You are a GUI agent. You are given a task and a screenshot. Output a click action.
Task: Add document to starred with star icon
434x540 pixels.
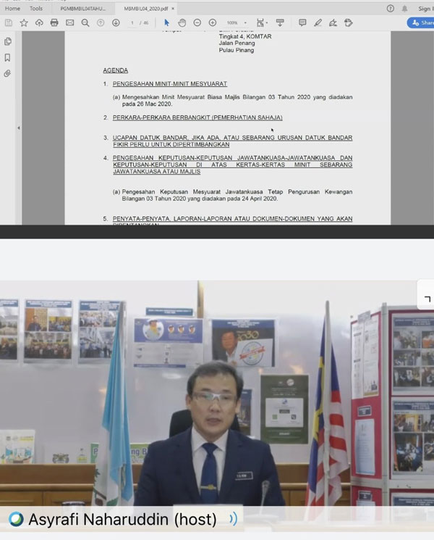pos(24,22)
